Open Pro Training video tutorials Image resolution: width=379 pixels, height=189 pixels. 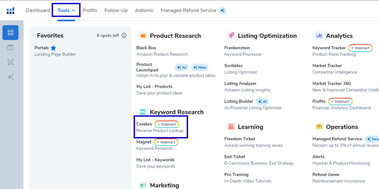click(x=248, y=178)
